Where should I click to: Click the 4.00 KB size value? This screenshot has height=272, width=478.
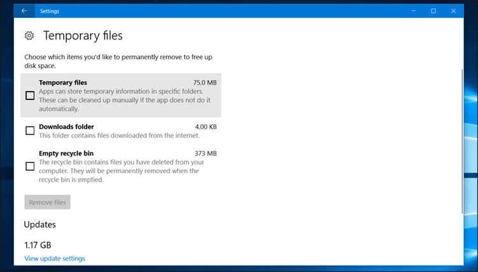pyautogui.click(x=206, y=127)
